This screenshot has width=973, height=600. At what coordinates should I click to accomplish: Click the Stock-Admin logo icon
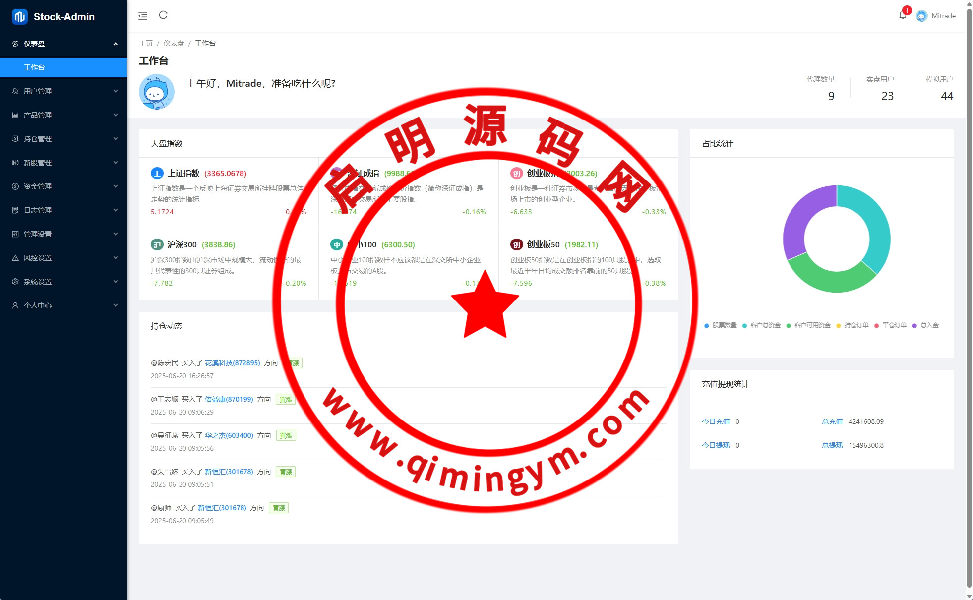point(19,17)
